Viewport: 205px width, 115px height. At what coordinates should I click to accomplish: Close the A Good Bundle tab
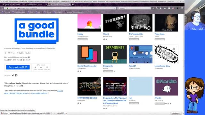coord(69,4)
